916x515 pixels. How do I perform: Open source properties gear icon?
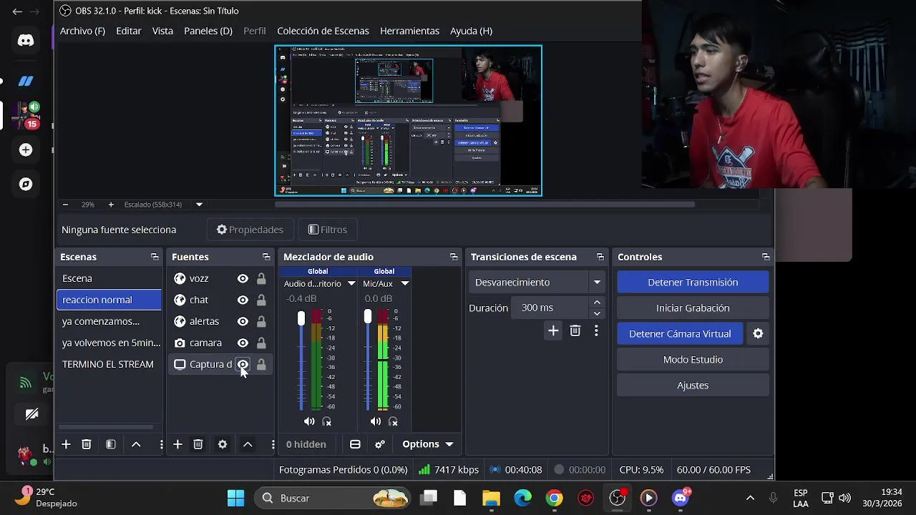[x=223, y=444]
